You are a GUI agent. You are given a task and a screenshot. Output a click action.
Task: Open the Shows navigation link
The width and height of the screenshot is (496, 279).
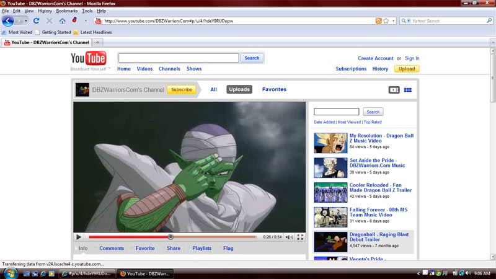coord(194,69)
